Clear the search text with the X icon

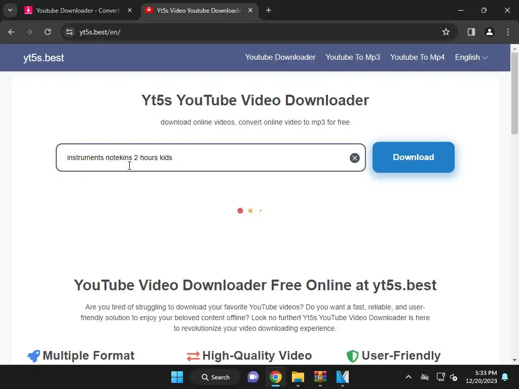354,158
